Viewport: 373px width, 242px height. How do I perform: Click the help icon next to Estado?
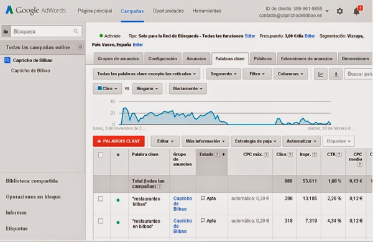(217, 154)
